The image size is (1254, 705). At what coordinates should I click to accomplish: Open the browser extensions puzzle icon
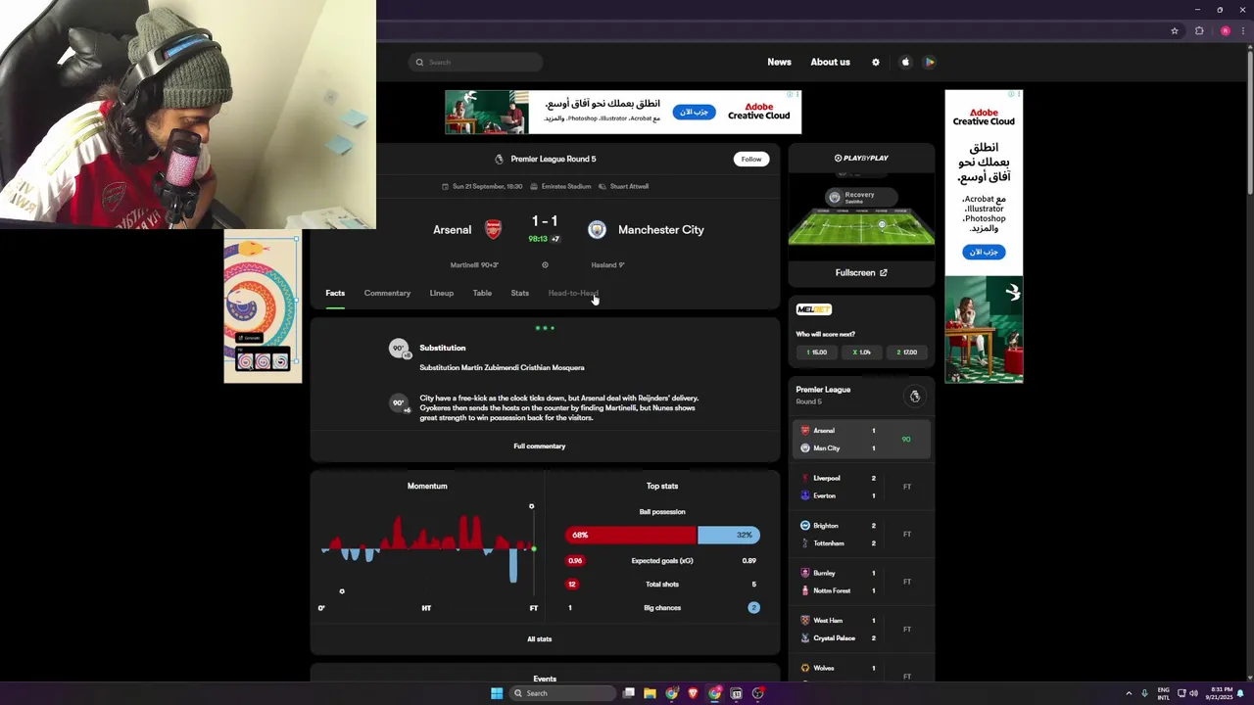point(1199,31)
